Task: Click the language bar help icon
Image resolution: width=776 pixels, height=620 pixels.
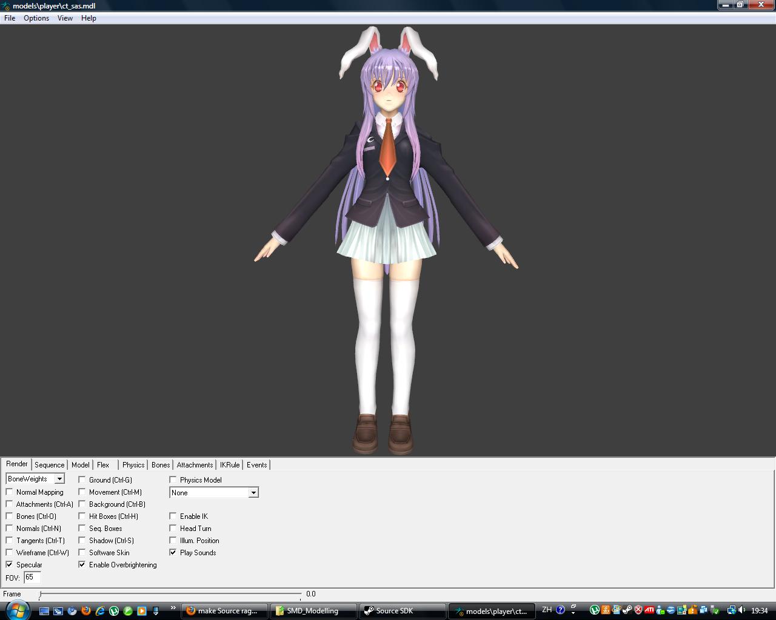Action: [560, 610]
